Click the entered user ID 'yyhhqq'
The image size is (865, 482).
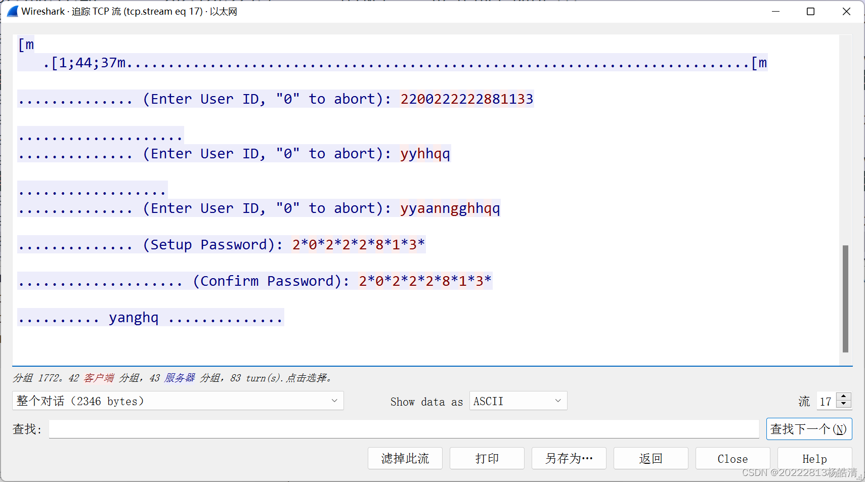pyautogui.click(x=425, y=153)
